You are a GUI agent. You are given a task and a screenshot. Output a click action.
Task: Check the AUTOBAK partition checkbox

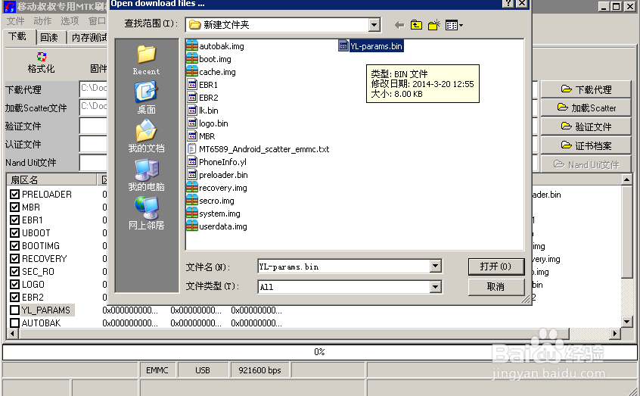point(14,323)
